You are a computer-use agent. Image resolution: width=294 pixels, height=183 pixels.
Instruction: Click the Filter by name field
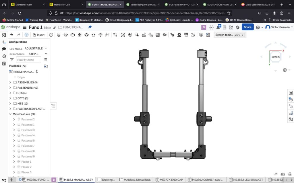click(x=28, y=60)
